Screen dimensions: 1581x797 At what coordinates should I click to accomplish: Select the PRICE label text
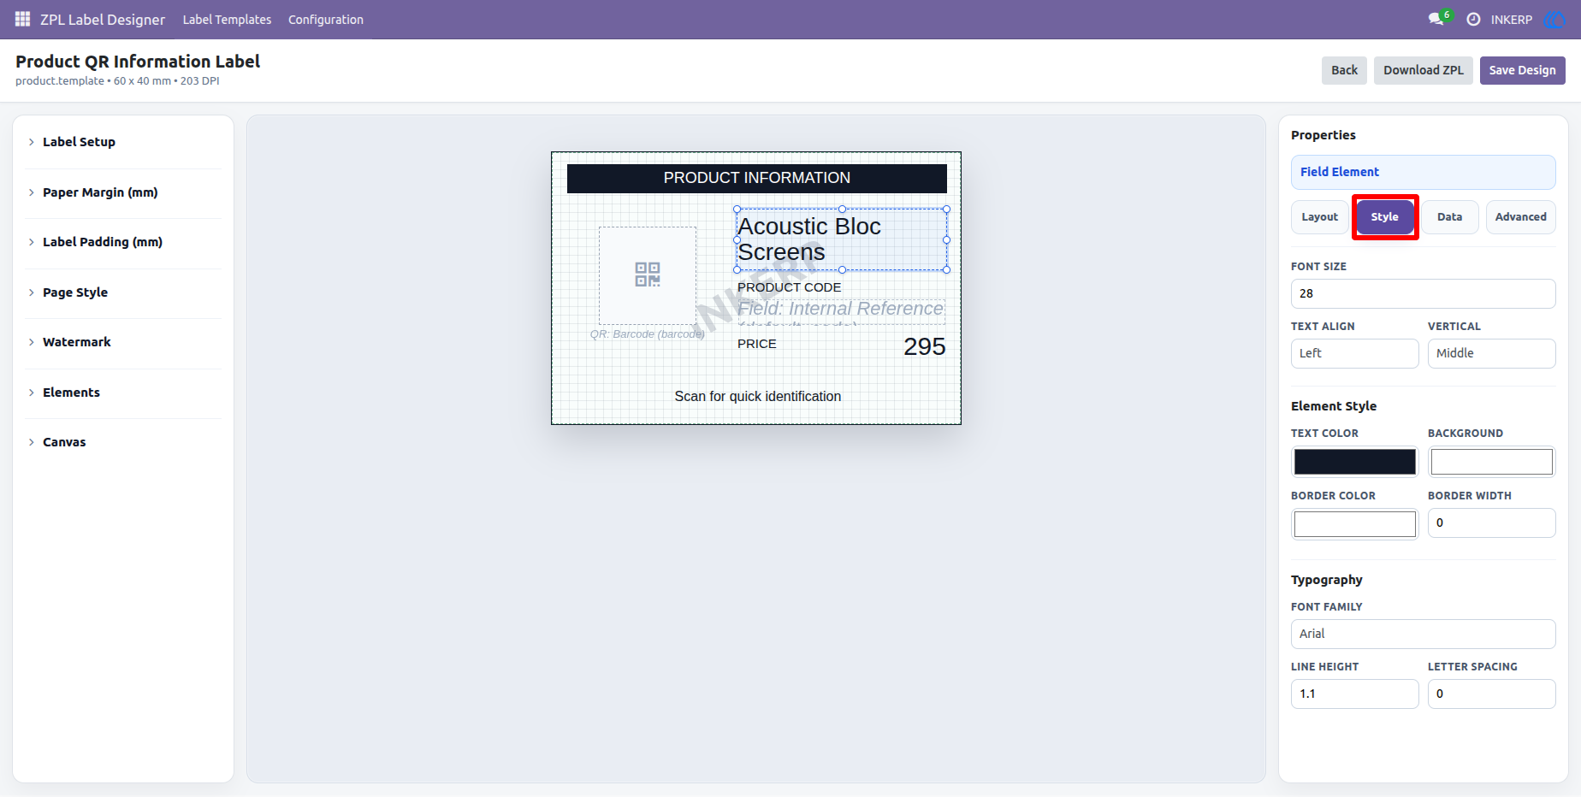pyautogui.click(x=757, y=344)
